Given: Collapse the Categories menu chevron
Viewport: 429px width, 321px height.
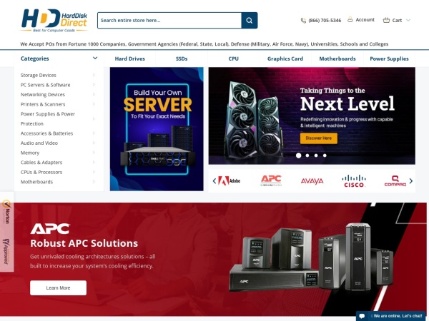Looking at the screenshot, I should click(x=95, y=58).
